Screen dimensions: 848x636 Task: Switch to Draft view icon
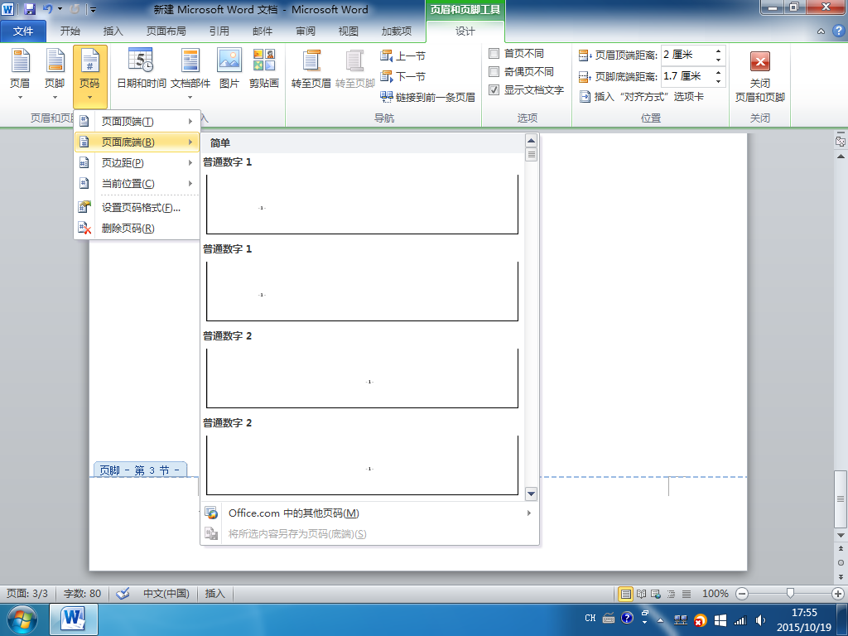pyautogui.click(x=687, y=594)
